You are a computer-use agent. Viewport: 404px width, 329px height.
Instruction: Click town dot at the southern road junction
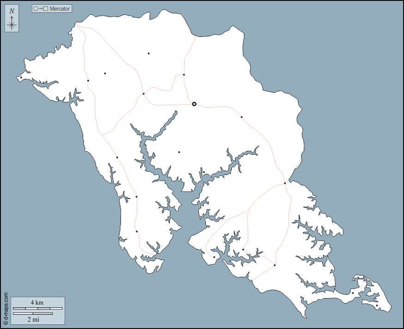pyautogui.click(x=275, y=265)
